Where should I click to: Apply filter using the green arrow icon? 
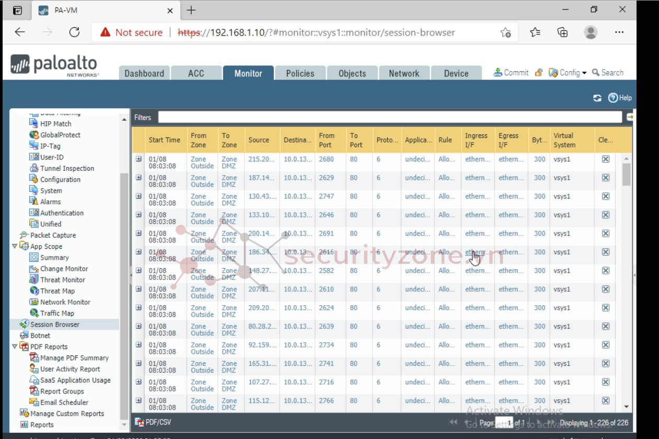[630, 117]
